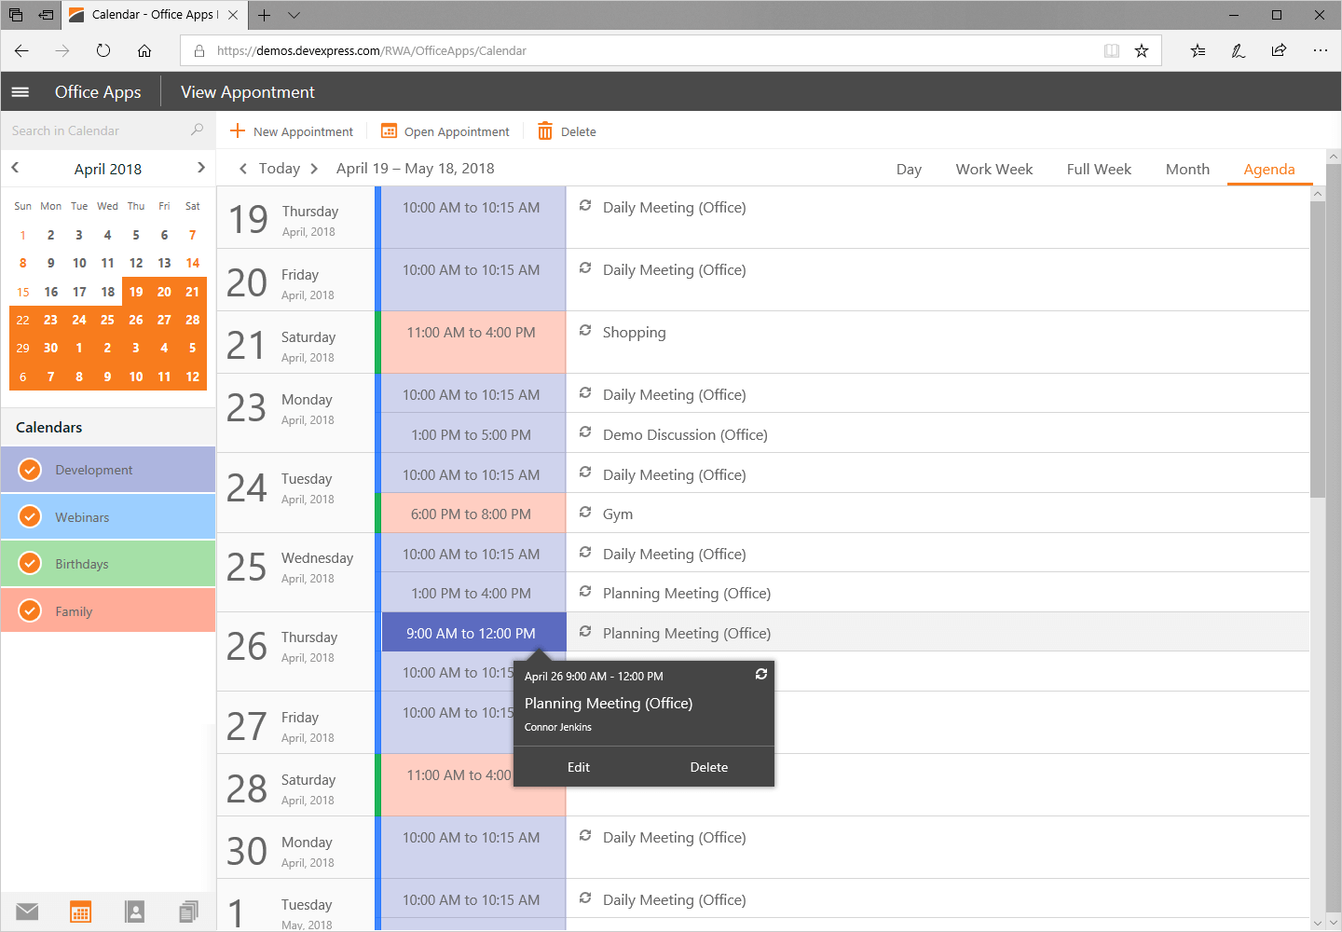Click the Delete toolbar button
Viewport: 1342px width, 932px height.
point(567,131)
